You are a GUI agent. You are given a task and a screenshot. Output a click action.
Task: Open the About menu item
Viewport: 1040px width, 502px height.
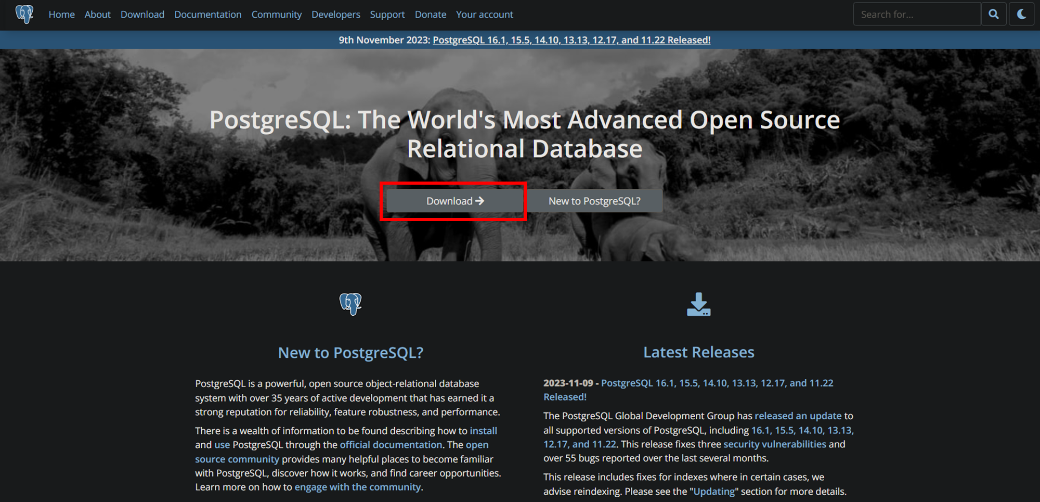click(98, 15)
